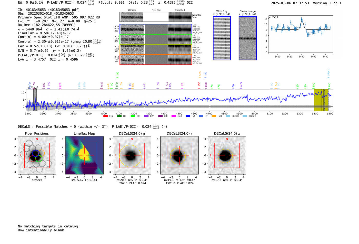Image resolution: width=359 pixels, height=244 pixels.
Task: Click the 'Row intentionally blank.' text
Action: click(x=42, y=230)
